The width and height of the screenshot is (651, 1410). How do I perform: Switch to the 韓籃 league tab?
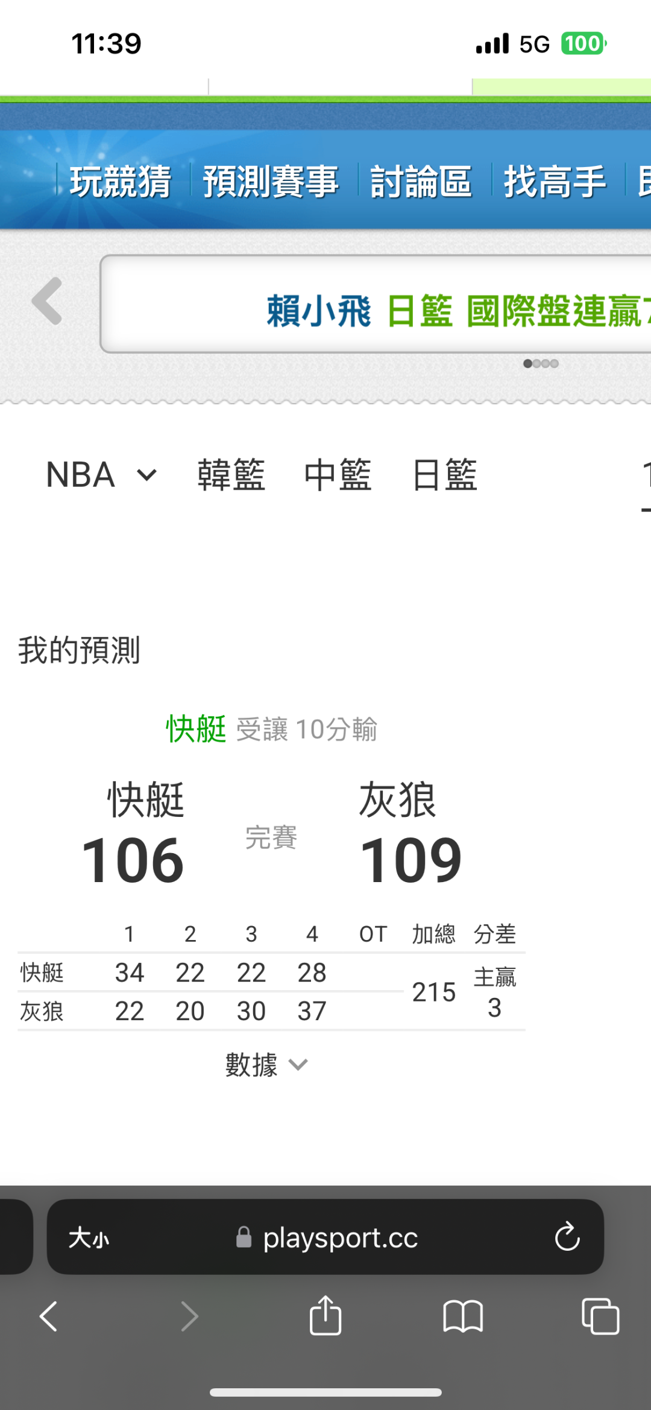(x=231, y=475)
